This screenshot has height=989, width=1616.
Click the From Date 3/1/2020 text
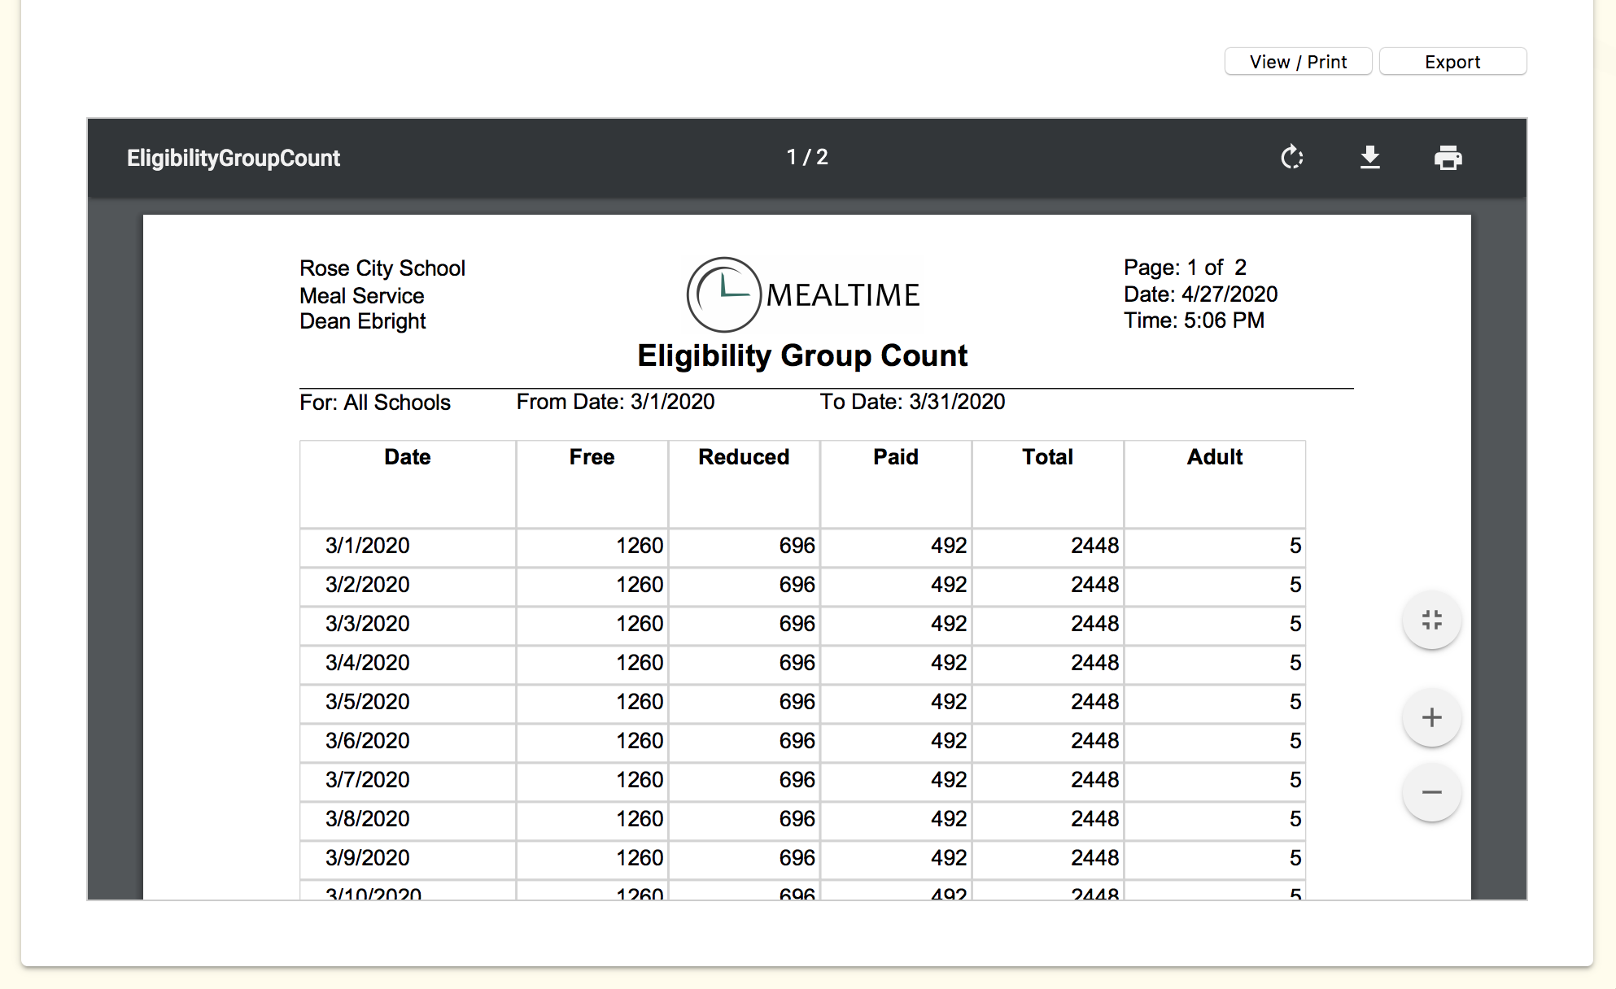click(615, 402)
